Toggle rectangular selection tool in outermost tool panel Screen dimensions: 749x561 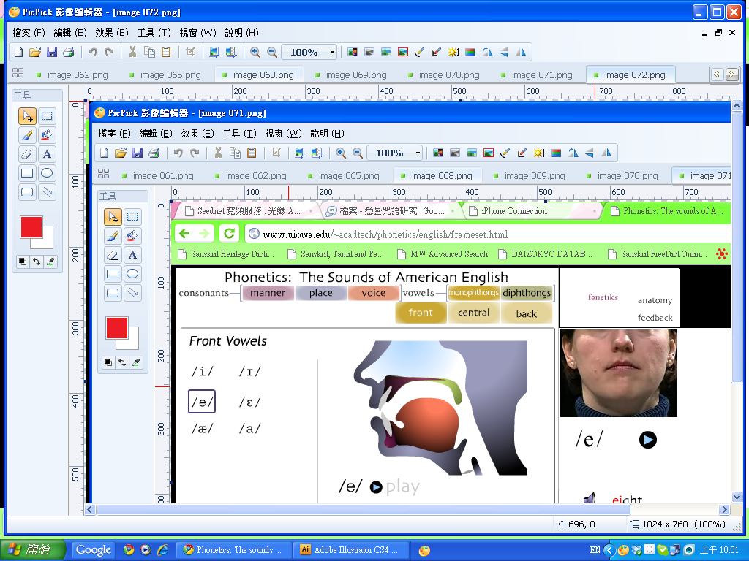click(x=47, y=116)
